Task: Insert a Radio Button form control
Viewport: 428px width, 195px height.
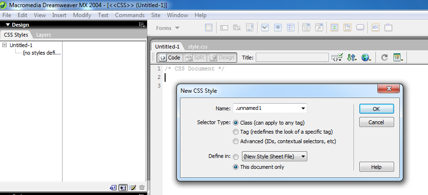Action: 278,28
